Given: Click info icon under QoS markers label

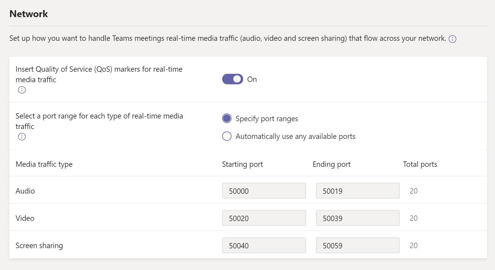Looking at the screenshot, I should (x=22, y=90).
